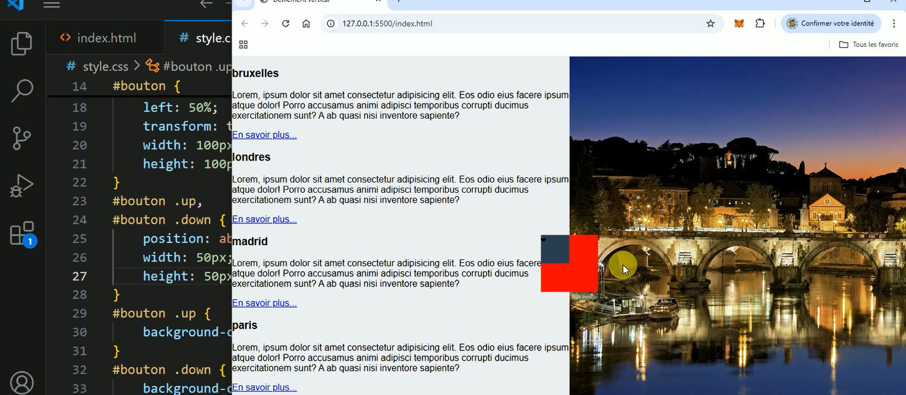Open the Source Control panel
The width and height of the screenshot is (906, 395).
[22, 138]
